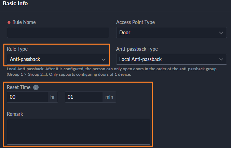Open the Access Point Type dropdown showing Door
The width and height of the screenshot is (231, 148).
(x=167, y=33)
